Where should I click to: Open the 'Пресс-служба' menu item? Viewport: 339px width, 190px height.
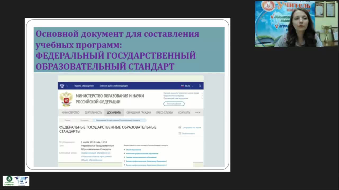(x=164, y=112)
